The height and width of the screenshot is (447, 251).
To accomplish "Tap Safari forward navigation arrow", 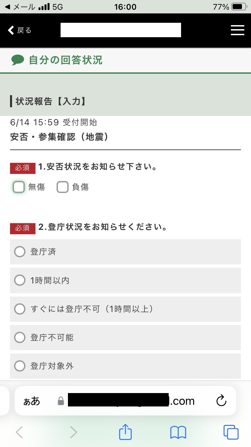I will tap(73, 432).
